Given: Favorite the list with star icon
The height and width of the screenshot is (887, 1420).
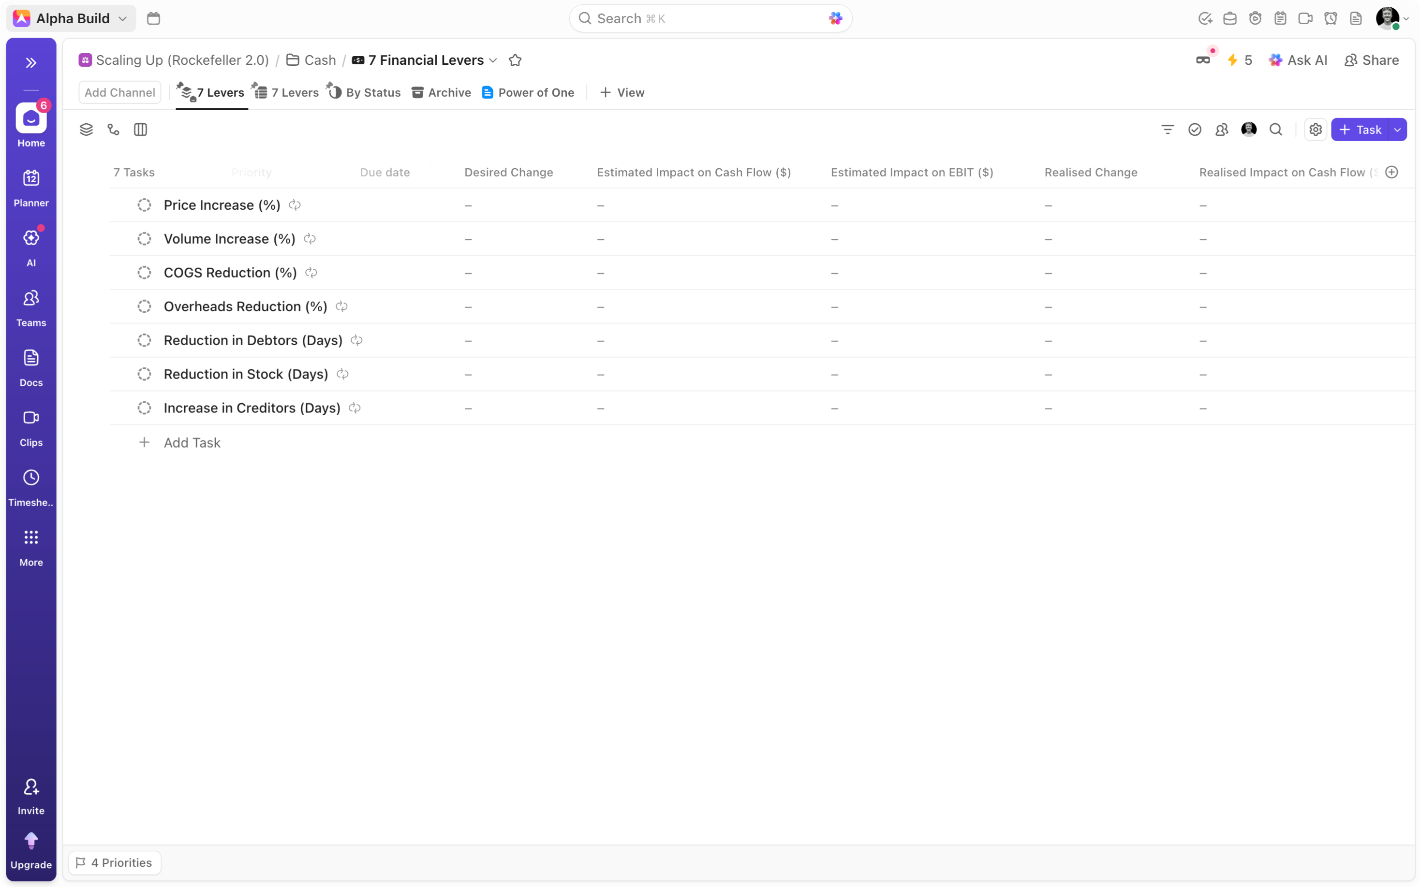Looking at the screenshot, I should coord(515,60).
